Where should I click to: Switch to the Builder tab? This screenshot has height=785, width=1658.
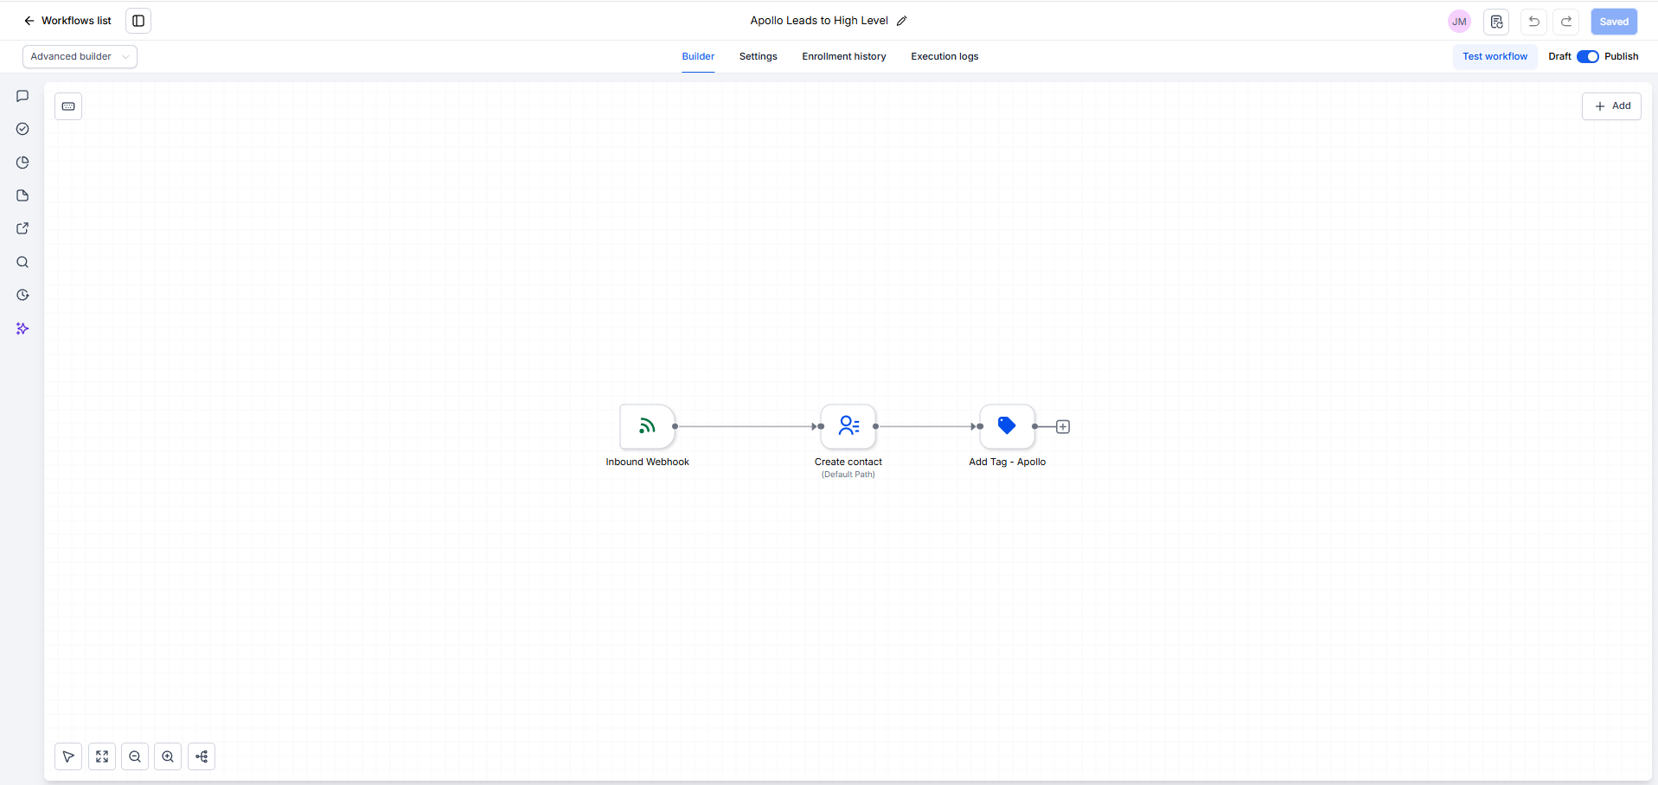pyautogui.click(x=698, y=56)
